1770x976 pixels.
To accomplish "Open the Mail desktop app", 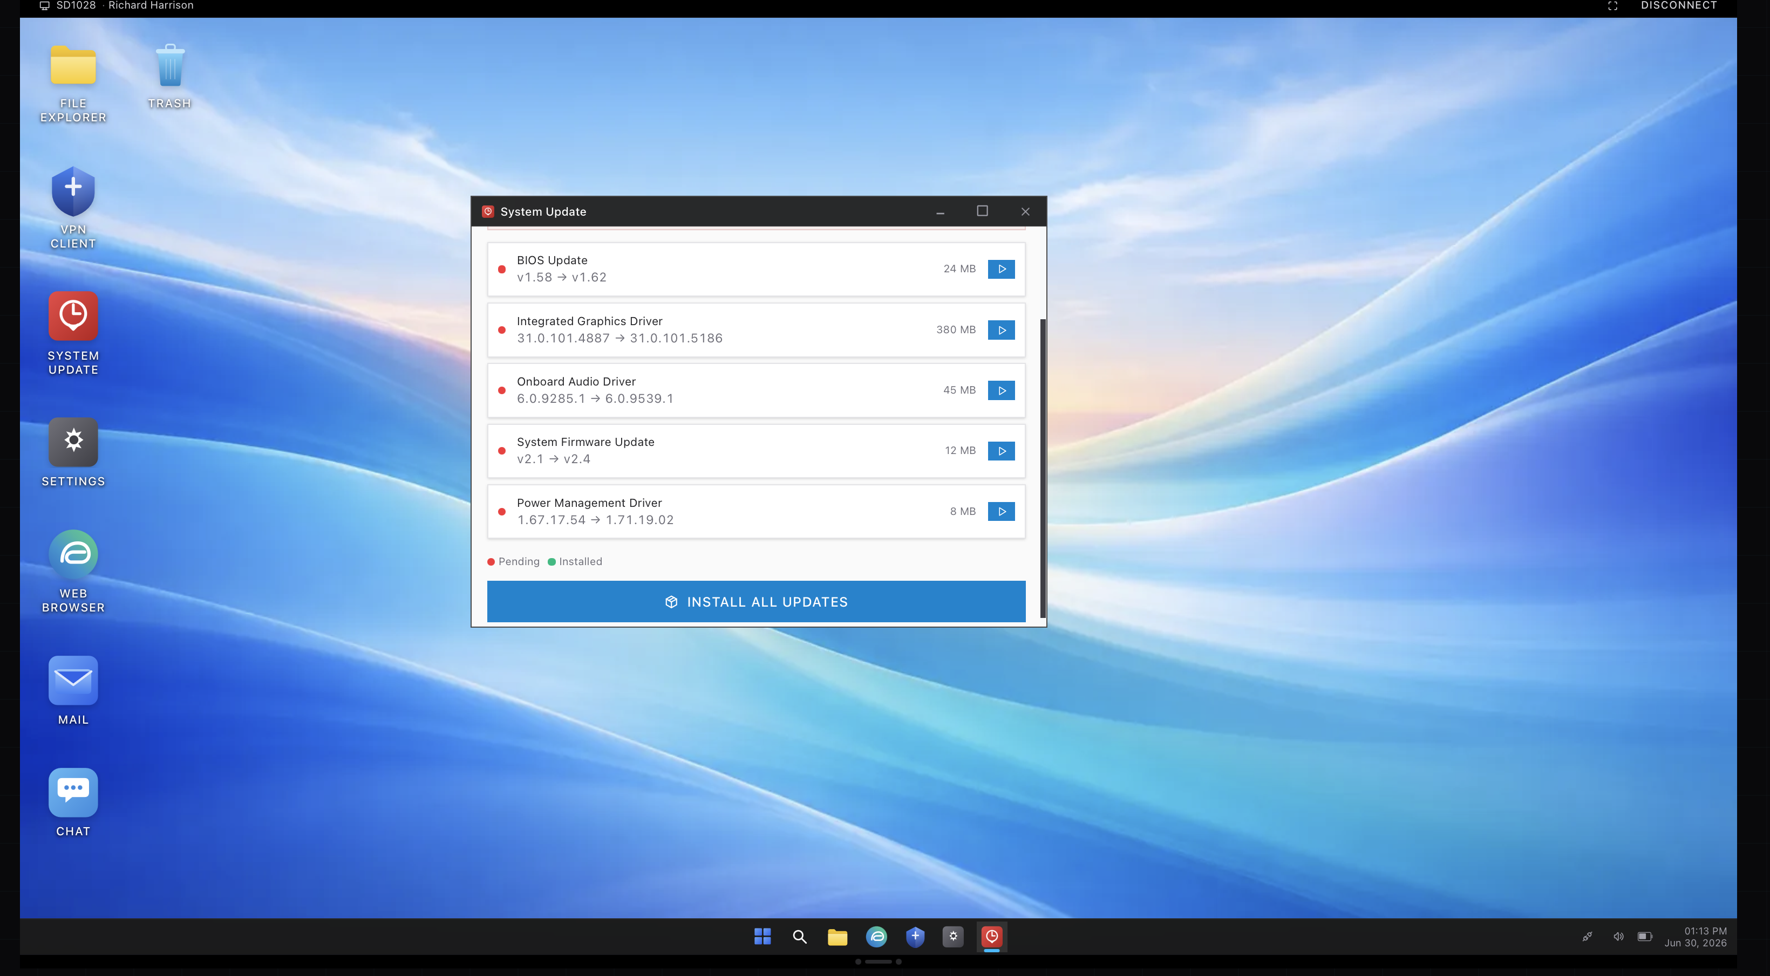I will [x=73, y=691].
